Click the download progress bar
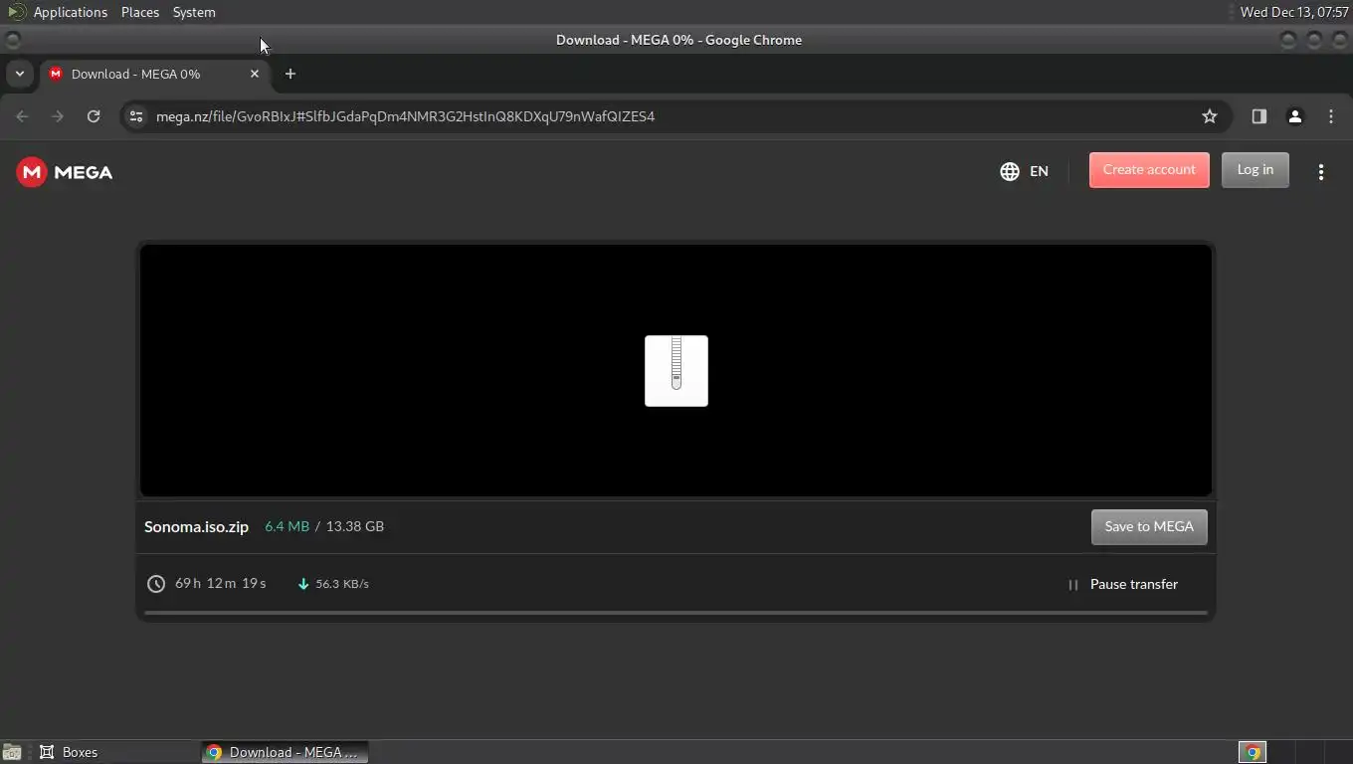This screenshot has width=1353, height=764. coord(676,613)
